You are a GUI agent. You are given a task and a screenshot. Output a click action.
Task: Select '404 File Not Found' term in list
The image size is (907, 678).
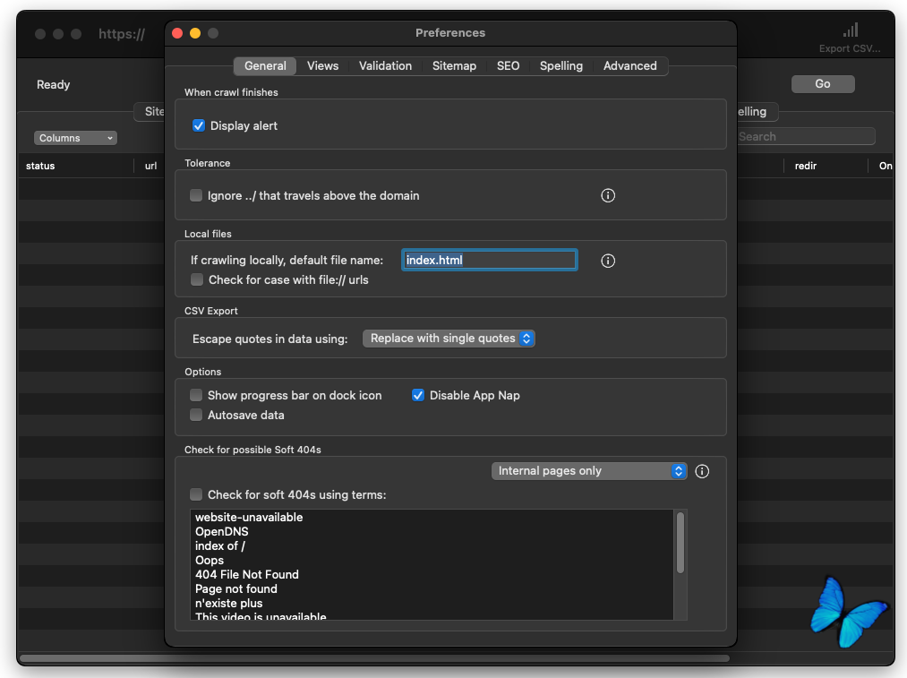coord(247,575)
